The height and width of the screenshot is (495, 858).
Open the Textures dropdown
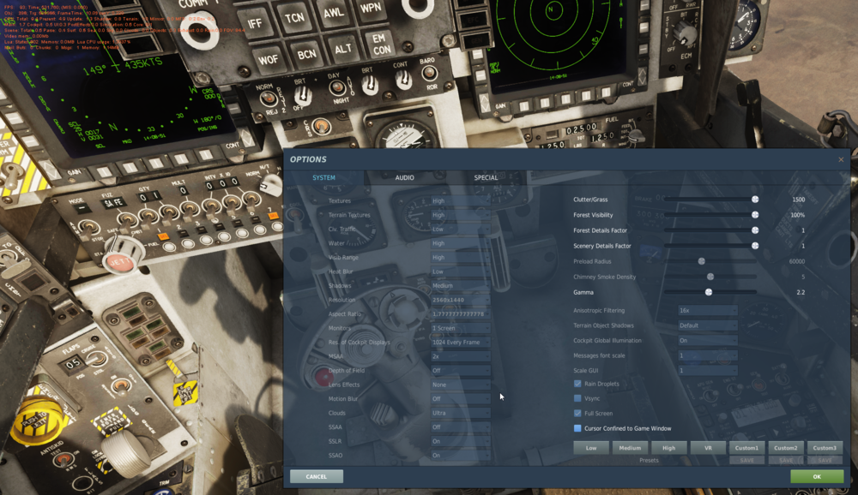(x=460, y=200)
